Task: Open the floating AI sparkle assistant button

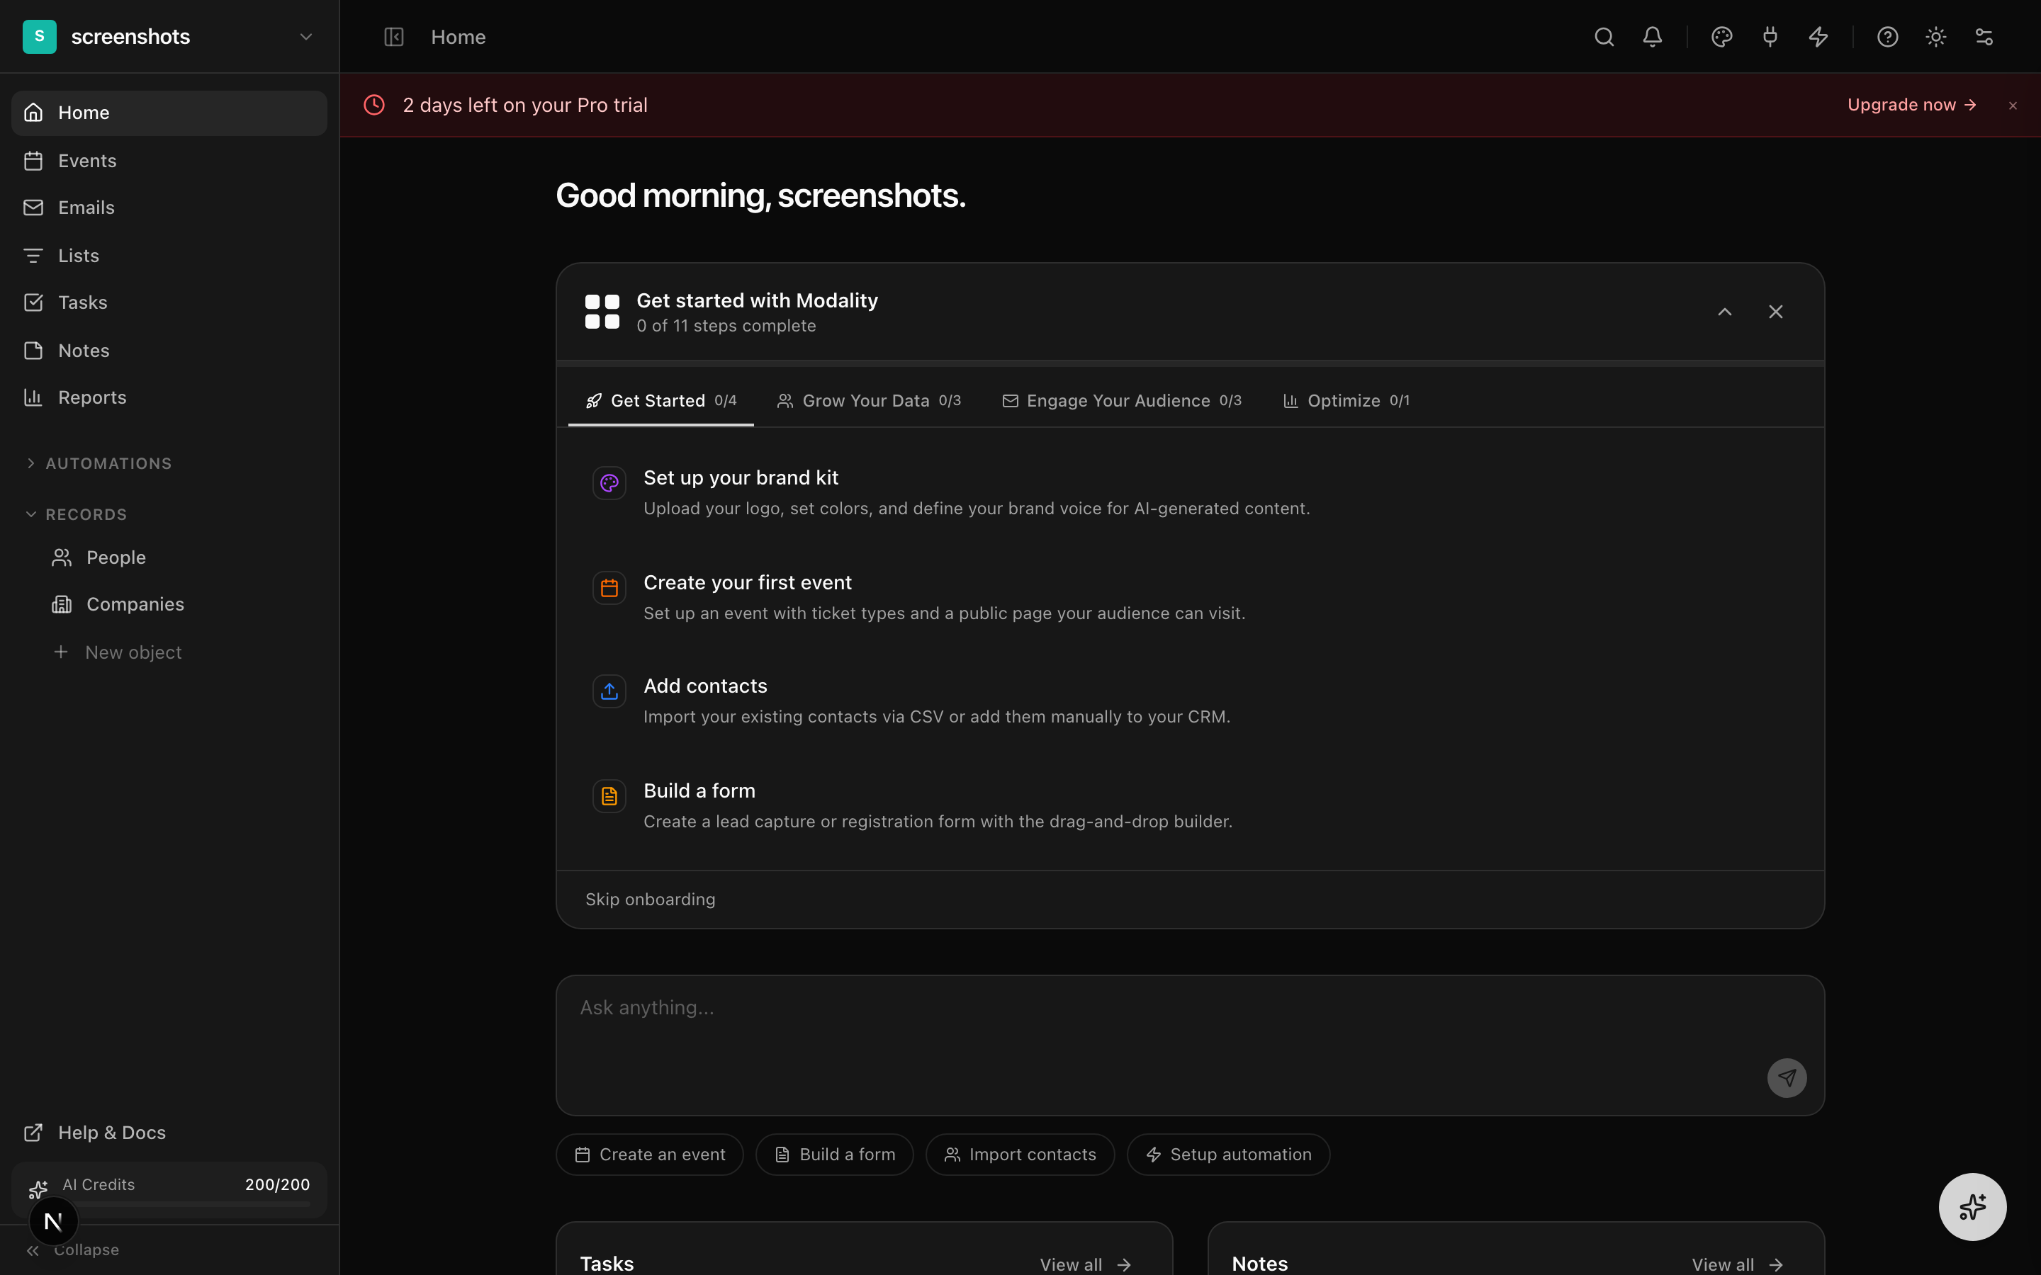Action: point(1972,1207)
